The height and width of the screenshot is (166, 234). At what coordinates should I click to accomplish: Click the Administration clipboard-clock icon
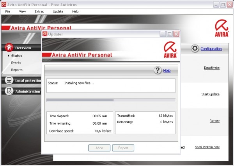[9, 91]
